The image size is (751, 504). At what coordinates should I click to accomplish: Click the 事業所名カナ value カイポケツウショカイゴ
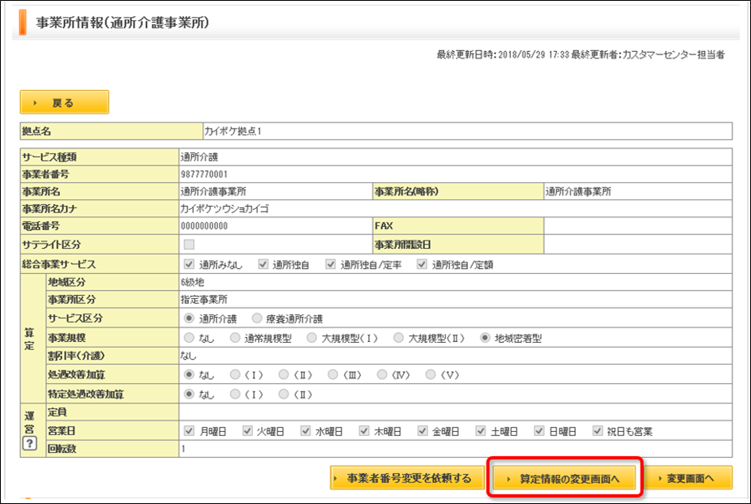(225, 209)
